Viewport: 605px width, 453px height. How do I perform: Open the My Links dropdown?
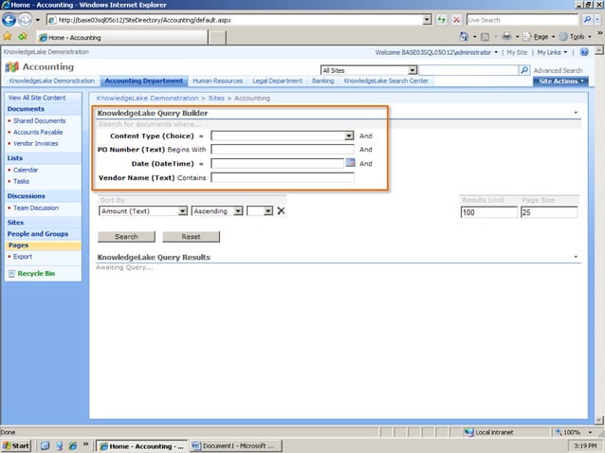pyautogui.click(x=552, y=52)
